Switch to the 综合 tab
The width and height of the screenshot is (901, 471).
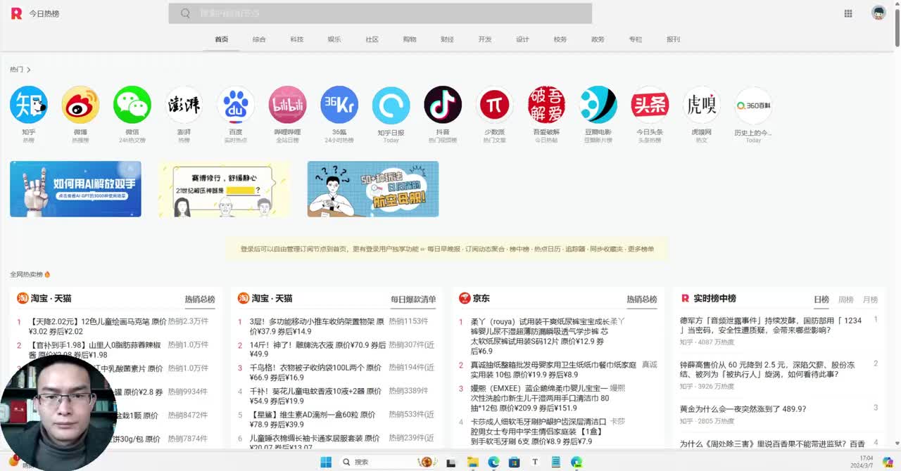coord(259,39)
